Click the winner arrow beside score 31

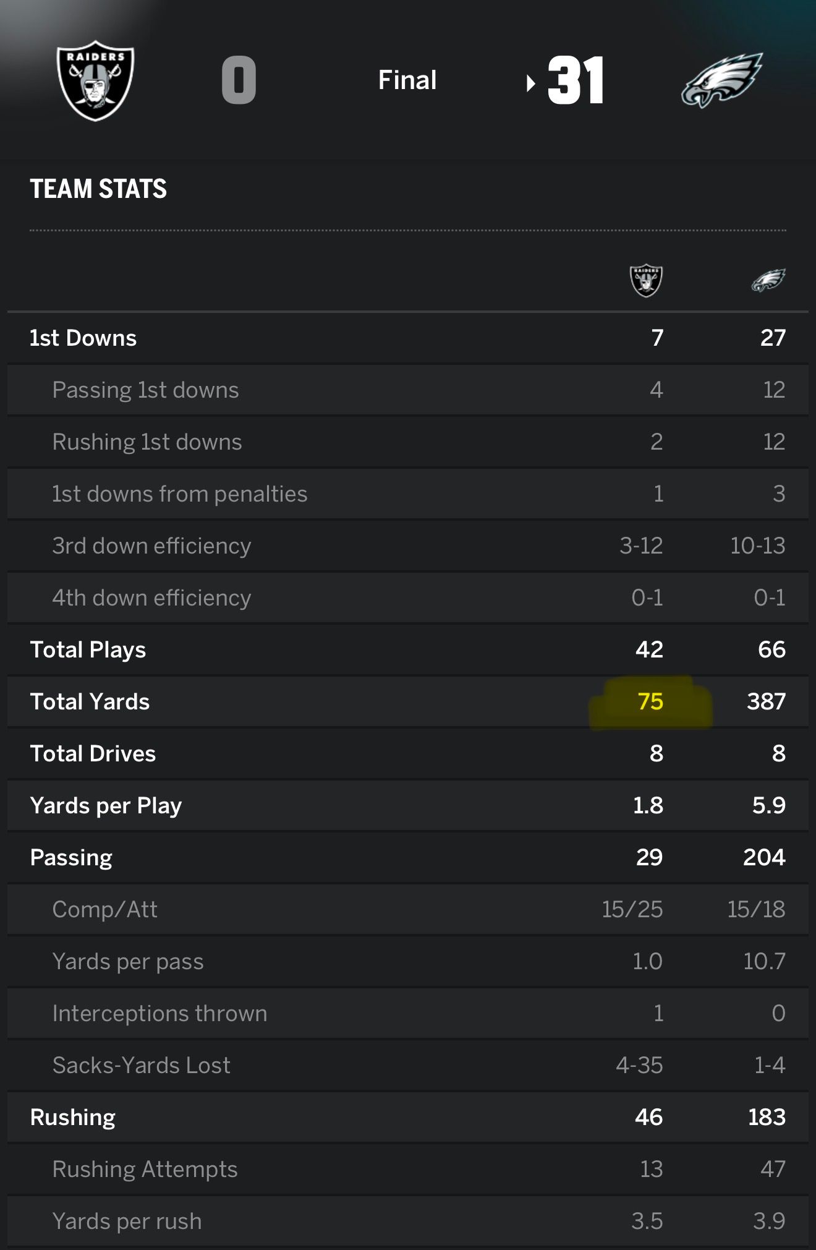[530, 83]
